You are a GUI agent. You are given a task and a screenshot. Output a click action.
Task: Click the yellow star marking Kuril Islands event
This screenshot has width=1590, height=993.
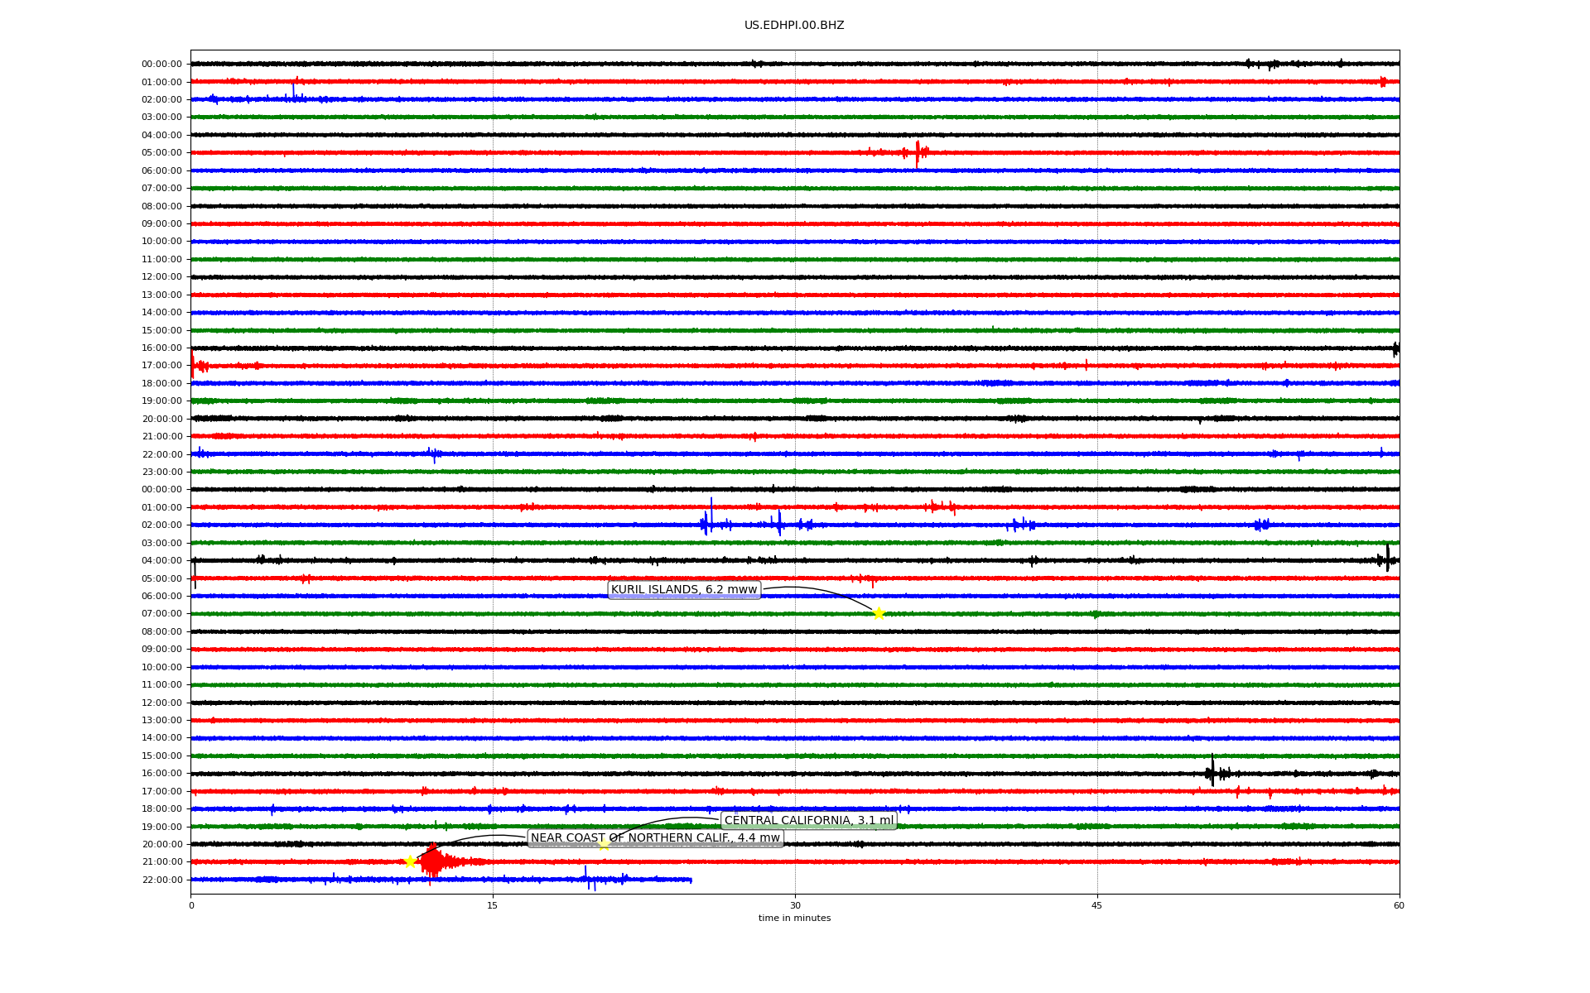pyautogui.click(x=879, y=613)
